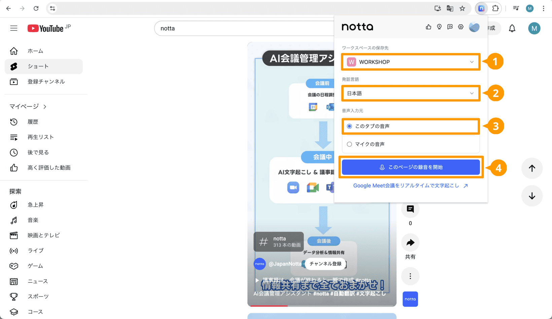Click the site info icon in address bar
Viewport: 552px width, 319px height.
point(53,8)
